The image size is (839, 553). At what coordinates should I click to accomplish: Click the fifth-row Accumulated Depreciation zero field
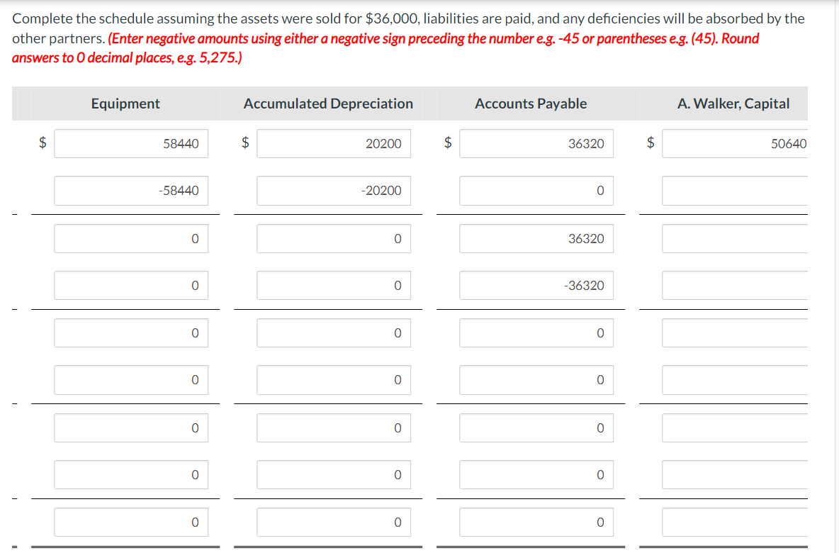[334, 333]
